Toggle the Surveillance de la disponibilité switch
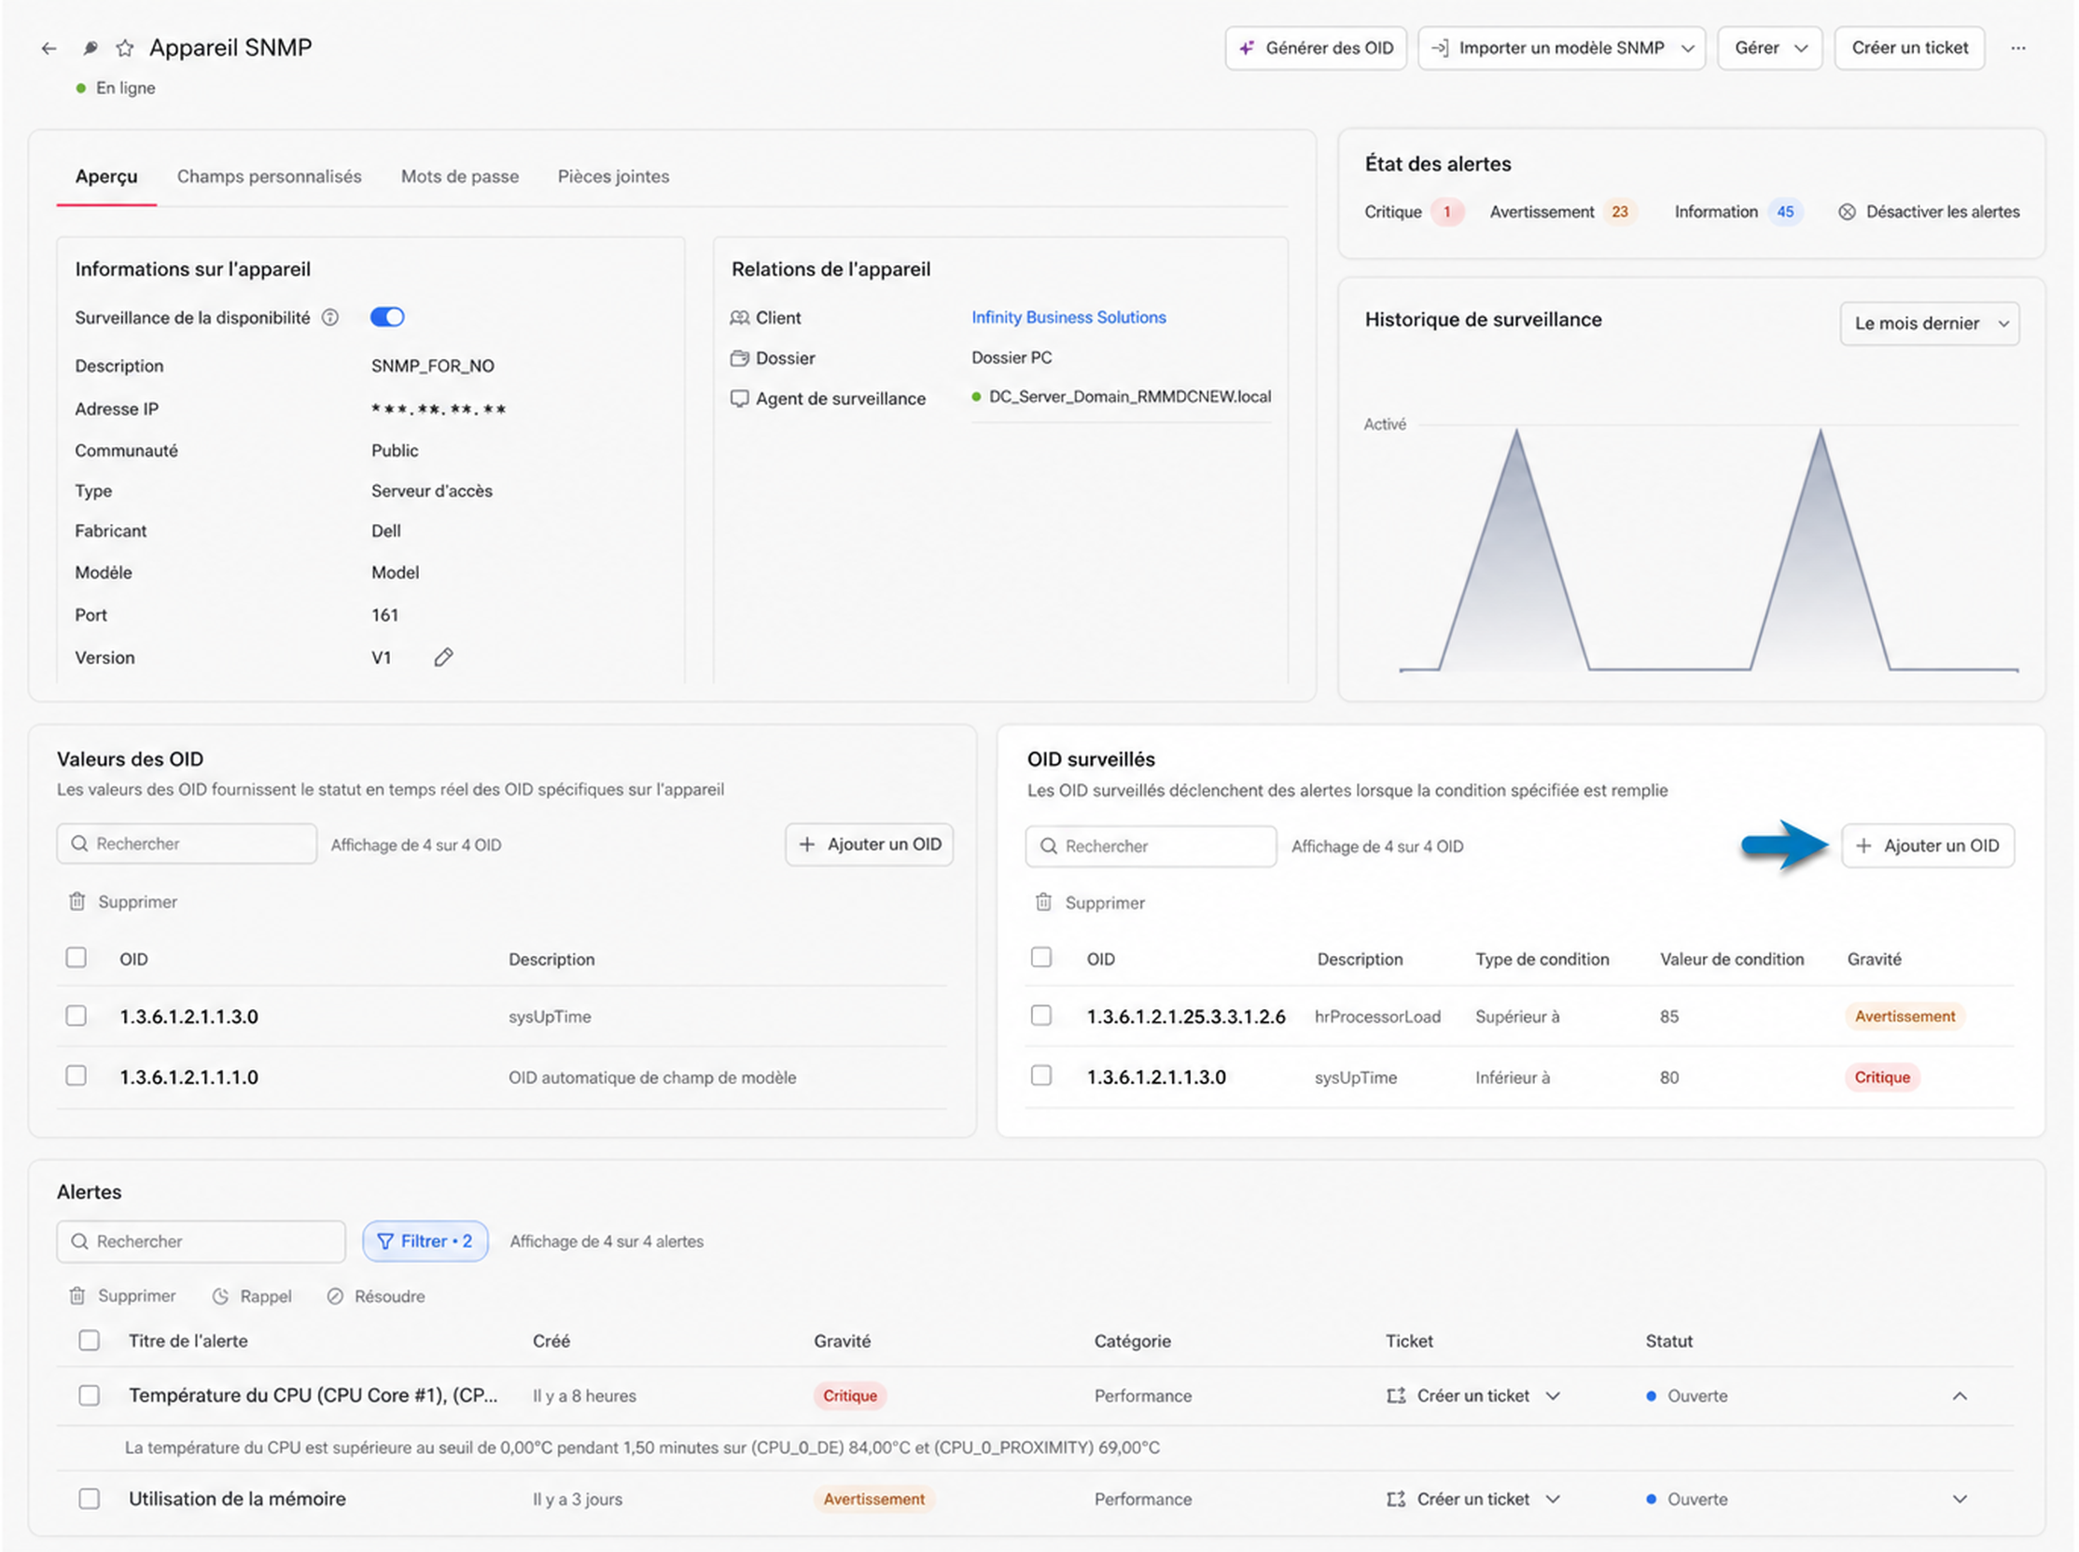The width and height of the screenshot is (2079, 1552). click(387, 317)
